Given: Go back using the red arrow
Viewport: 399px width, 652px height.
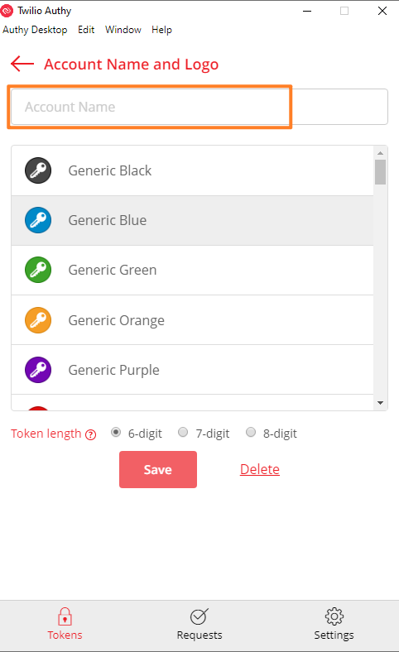Looking at the screenshot, I should (22, 64).
